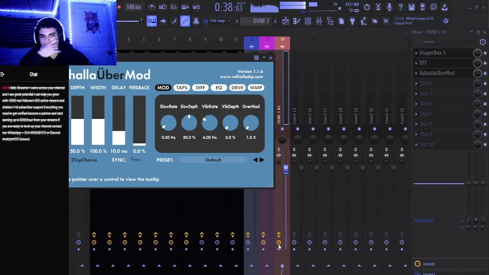This screenshot has height=275, width=489.
Task: Select the MOD tab in ValhallaUberMod
Action: coord(163,88)
